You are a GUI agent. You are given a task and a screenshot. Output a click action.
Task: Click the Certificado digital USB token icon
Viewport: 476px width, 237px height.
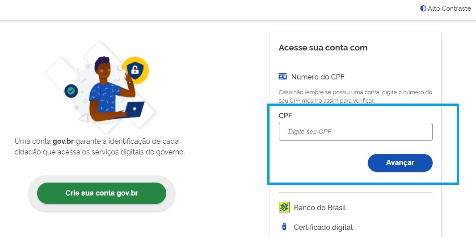[x=284, y=227]
